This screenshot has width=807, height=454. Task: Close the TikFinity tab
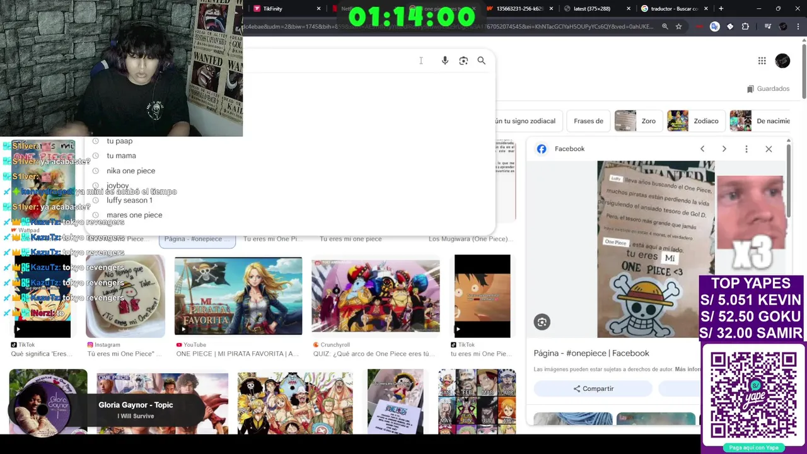[318, 9]
